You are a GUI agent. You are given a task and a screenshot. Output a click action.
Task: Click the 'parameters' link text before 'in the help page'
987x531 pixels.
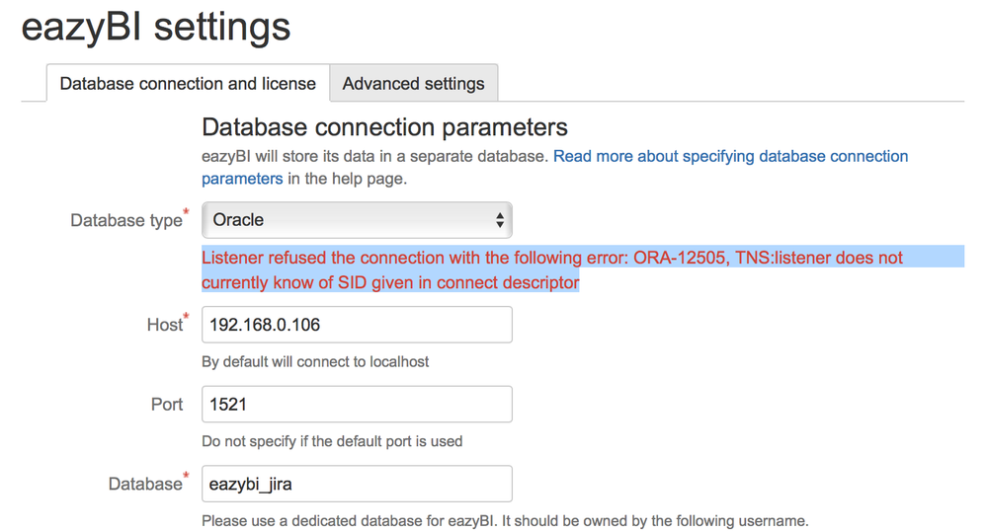[242, 179]
